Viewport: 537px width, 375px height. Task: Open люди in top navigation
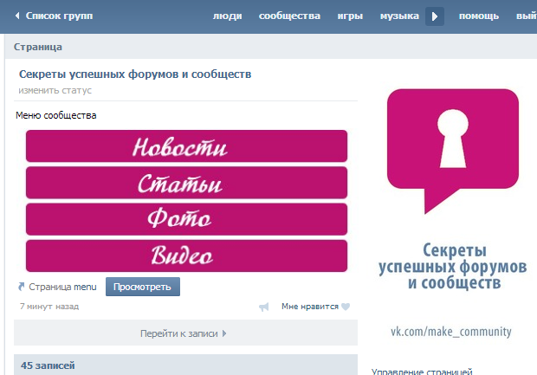tap(228, 16)
